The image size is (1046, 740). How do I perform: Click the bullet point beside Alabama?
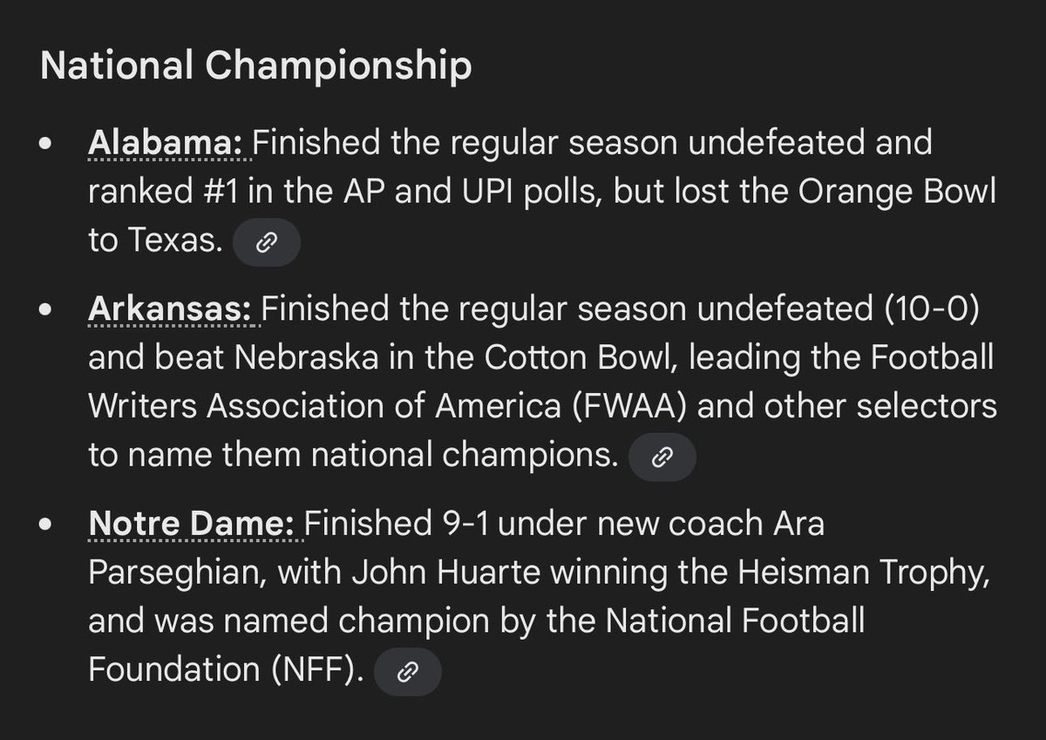pyautogui.click(x=49, y=144)
